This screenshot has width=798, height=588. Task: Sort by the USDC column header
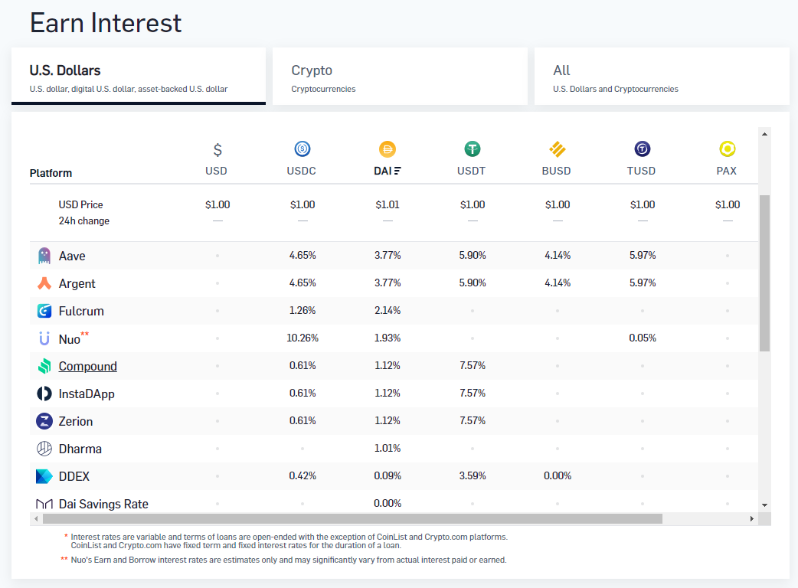tap(301, 171)
